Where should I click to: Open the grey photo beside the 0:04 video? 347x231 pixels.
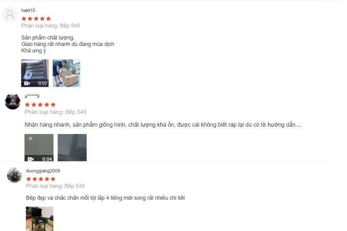tap(72, 147)
